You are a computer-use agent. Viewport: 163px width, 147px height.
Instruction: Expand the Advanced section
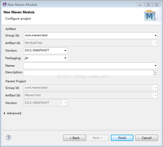tap(5, 113)
